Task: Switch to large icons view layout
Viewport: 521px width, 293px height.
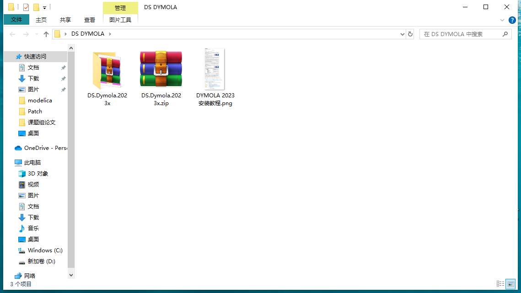Action: [x=510, y=284]
